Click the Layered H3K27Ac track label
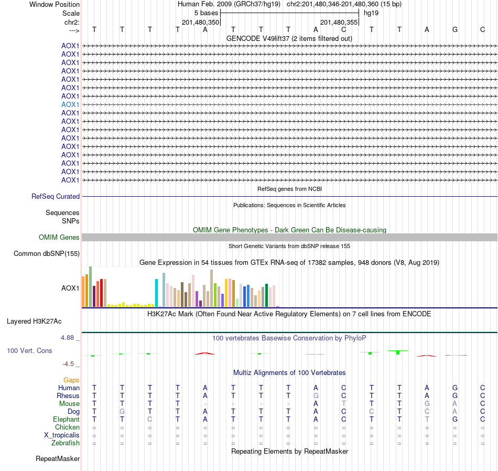The image size is (498, 471). click(34, 322)
